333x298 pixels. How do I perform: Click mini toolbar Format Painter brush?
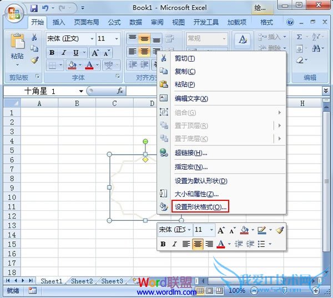pyautogui.click(x=280, y=230)
